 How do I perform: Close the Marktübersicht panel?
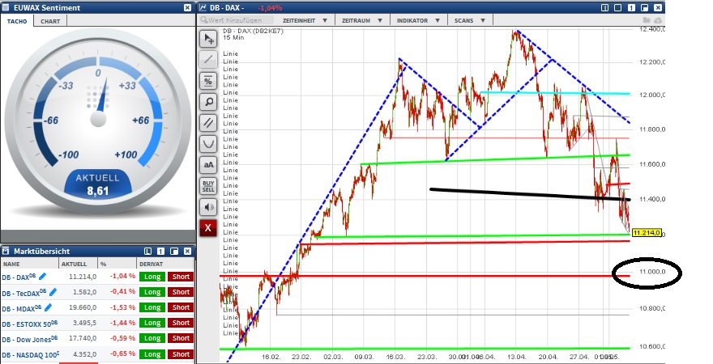(187, 251)
